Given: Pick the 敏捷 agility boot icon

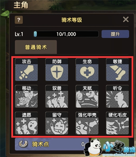Looking at the screenshot, I should pyautogui.click(x=118, y=70).
